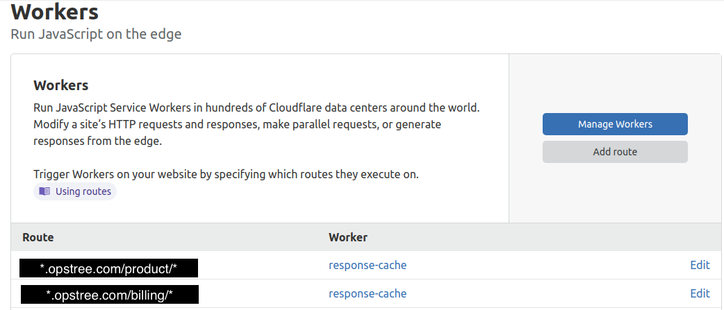This screenshot has height=310, width=724.
Task: Click the book icon beside Using routes
Action: click(x=44, y=191)
